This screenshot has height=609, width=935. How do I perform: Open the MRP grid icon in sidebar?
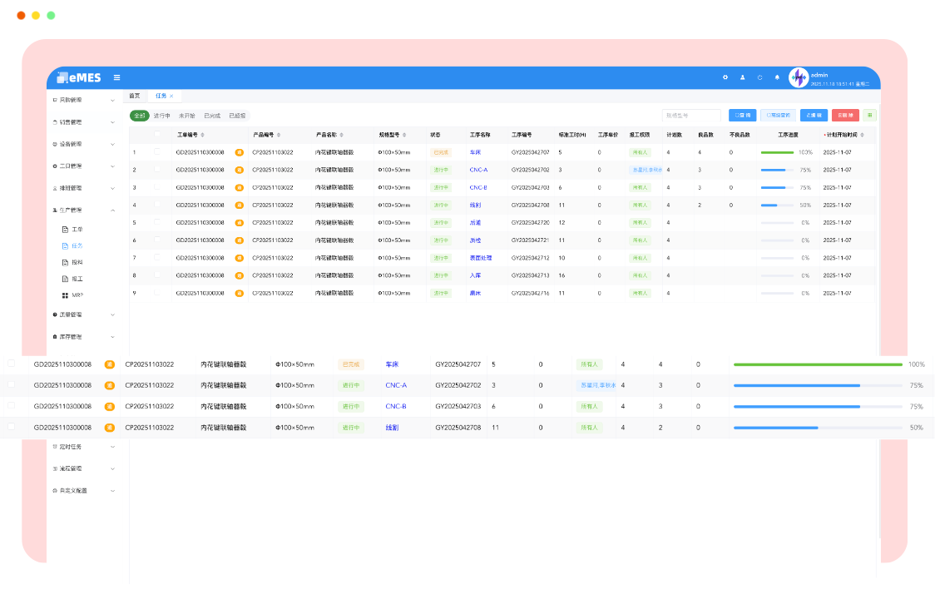[x=65, y=295]
